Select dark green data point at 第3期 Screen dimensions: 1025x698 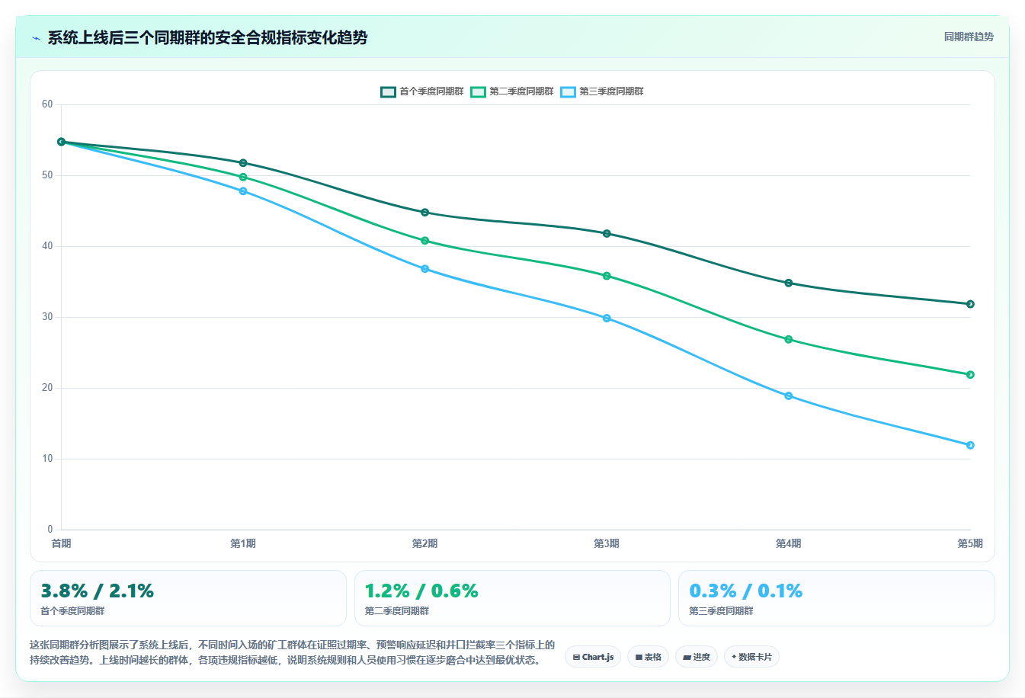[607, 233]
